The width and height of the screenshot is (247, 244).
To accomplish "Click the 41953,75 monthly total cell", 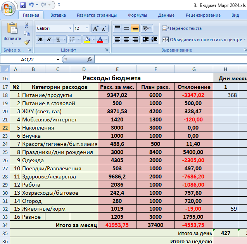I will [x=117, y=225].
